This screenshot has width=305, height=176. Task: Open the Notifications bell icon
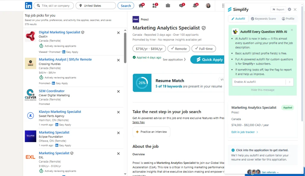point(194,5)
